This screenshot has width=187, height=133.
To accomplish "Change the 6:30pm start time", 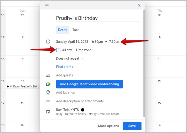I will (x=98, y=42).
